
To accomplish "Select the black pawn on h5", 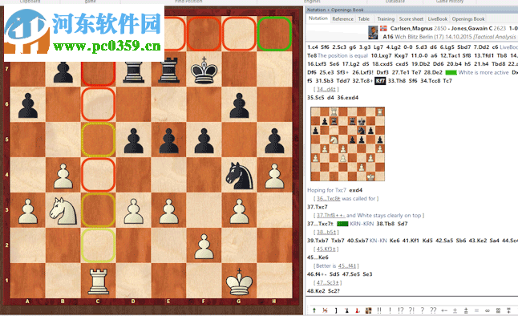I will [274, 140].
